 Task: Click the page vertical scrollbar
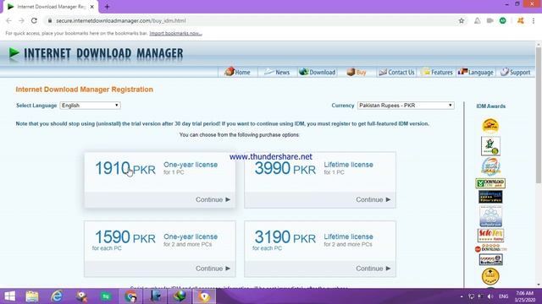(539, 116)
